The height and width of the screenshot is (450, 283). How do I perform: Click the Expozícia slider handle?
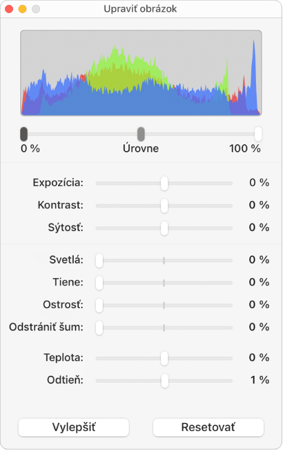pyautogui.click(x=164, y=183)
